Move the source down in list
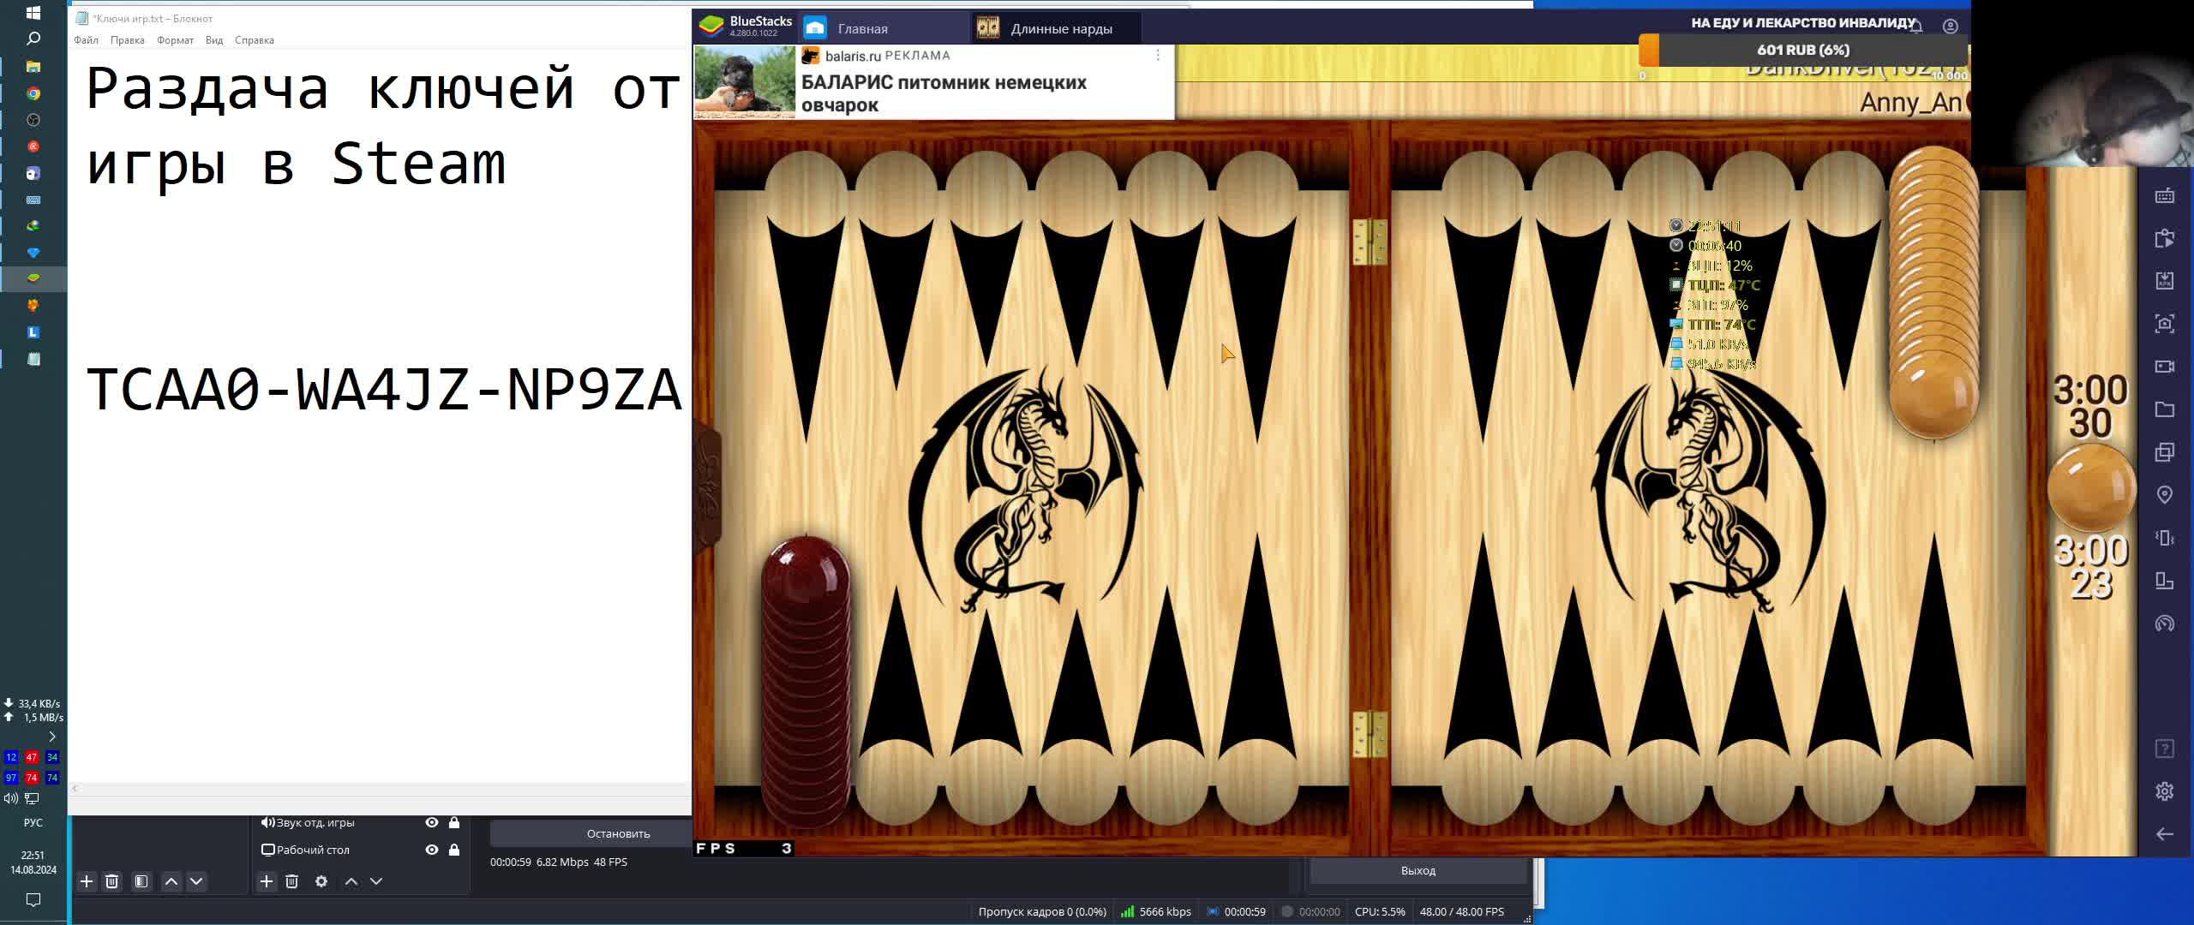2194x925 pixels. tap(376, 881)
